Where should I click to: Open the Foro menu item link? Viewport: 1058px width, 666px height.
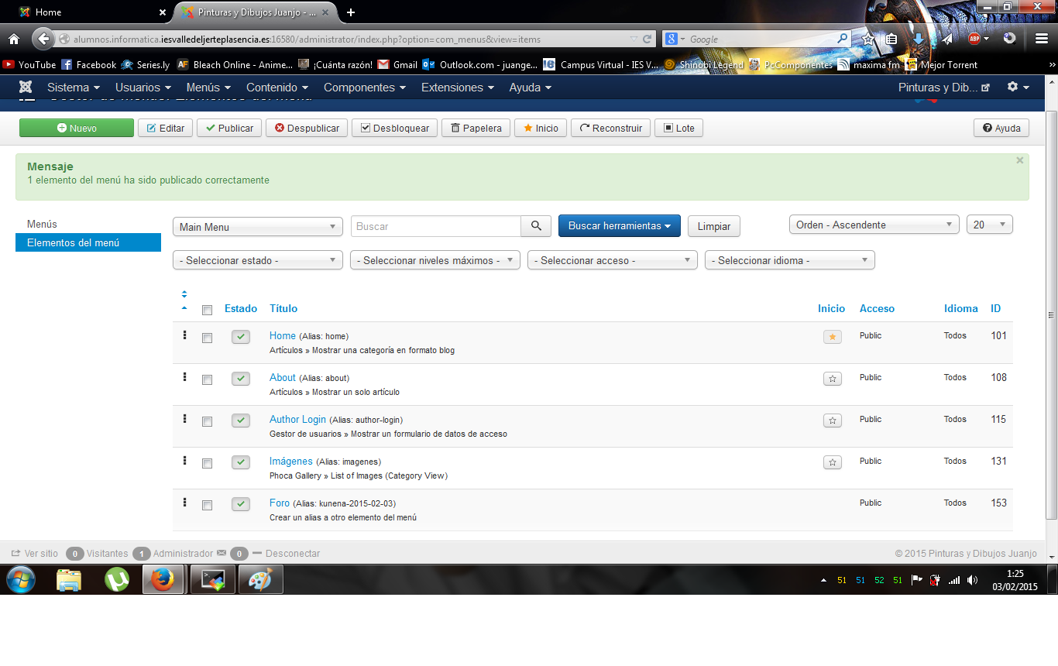(x=280, y=503)
